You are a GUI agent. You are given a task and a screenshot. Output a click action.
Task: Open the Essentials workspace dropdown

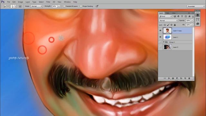coord(196,6)
